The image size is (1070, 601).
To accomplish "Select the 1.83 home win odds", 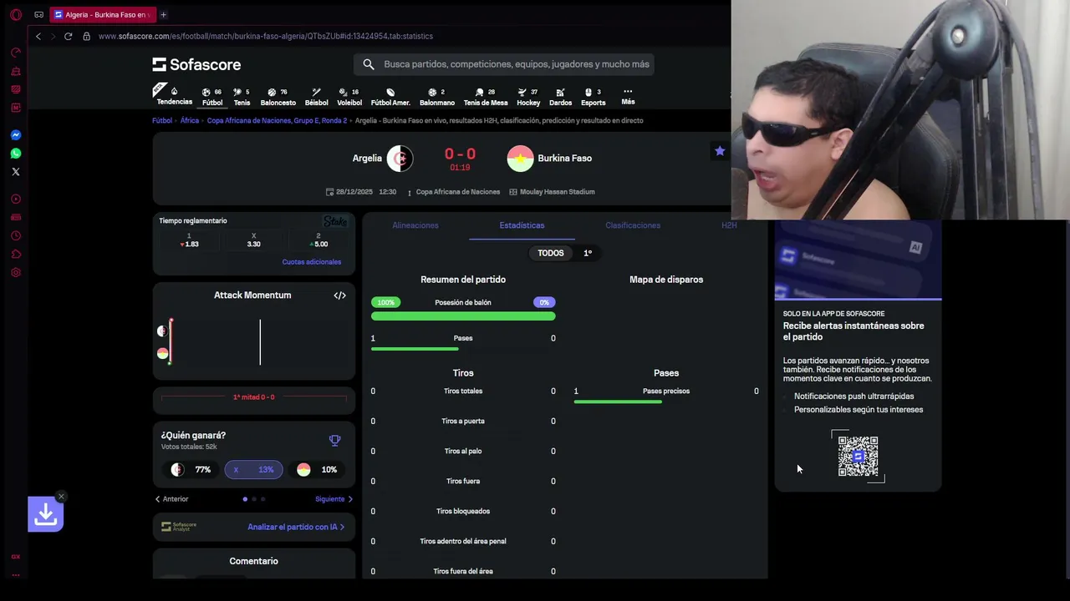I will tap(190, 240).
